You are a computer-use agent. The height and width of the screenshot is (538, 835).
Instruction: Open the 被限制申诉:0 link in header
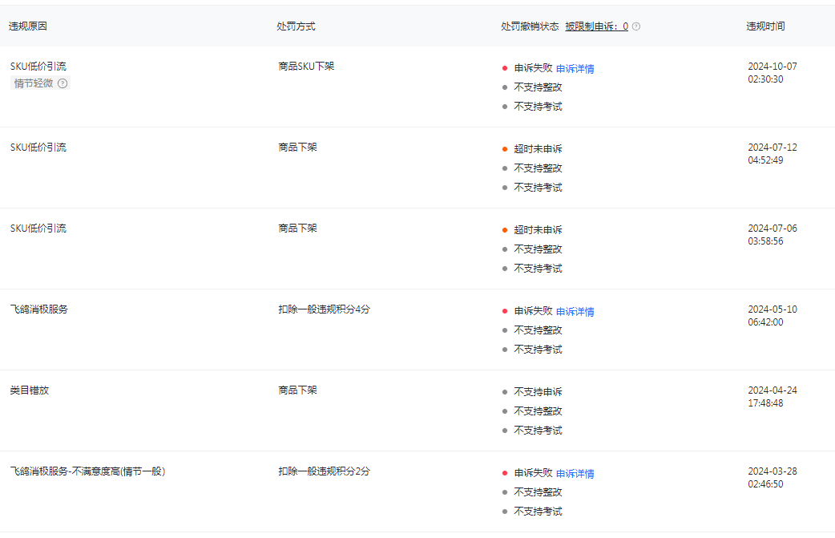[596, 26]
